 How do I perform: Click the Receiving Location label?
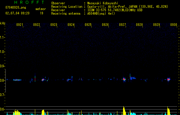click(67, 7)
